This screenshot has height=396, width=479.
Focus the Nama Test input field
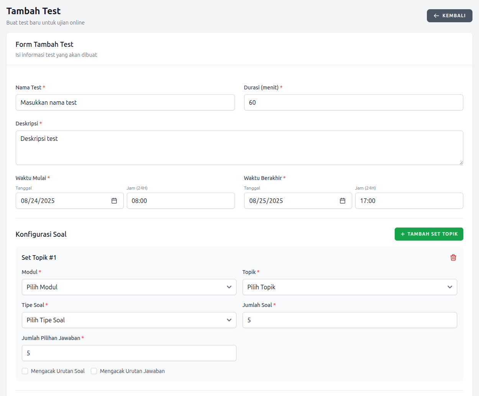125,102
